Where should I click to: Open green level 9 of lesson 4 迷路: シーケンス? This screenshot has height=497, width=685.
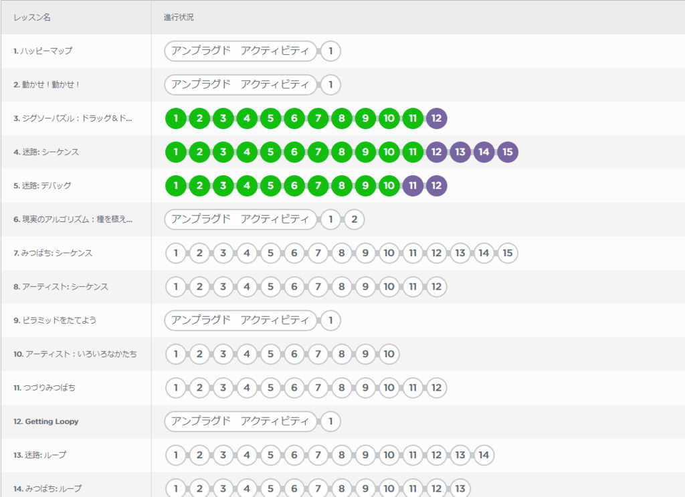[365, 152]
